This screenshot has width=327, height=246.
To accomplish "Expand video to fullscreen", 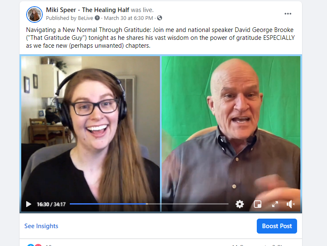I will tap(275, 204).
